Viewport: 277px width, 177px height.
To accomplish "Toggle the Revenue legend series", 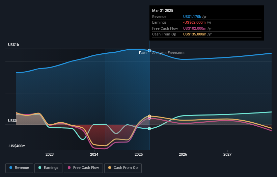I will (19, 168).
